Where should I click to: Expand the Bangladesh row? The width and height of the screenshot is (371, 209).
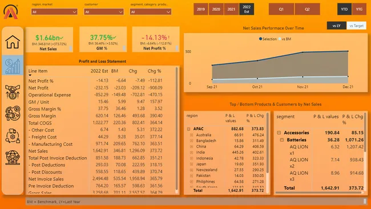coord(191,141)
